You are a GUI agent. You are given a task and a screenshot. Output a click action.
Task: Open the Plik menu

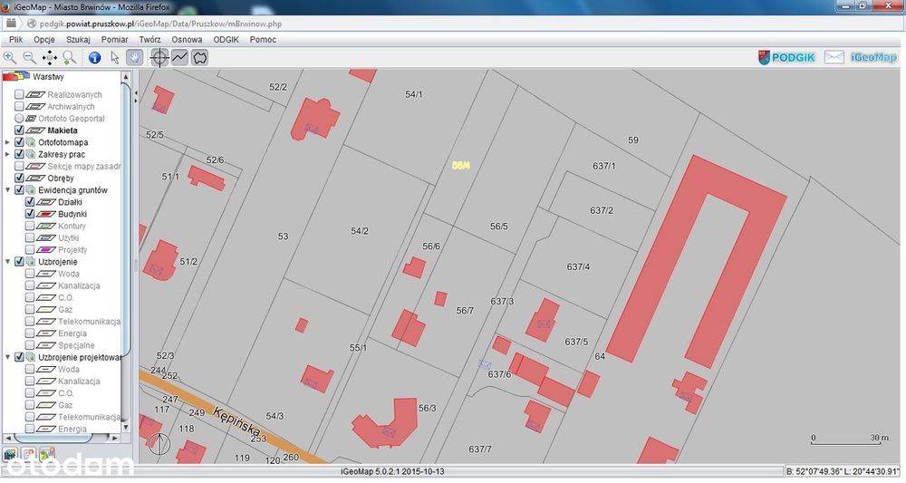pyautogui.click(x=15, y=39)
